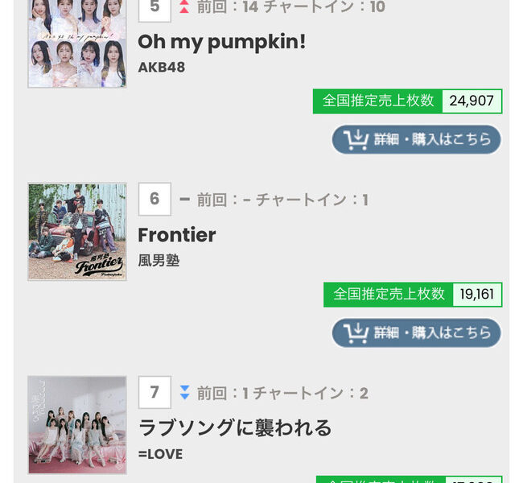Click the =LOVE artist name

[x=160, y=453]
